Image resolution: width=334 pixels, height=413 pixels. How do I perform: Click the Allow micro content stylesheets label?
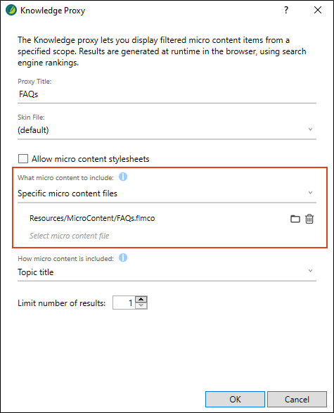[x=91, y=159]
